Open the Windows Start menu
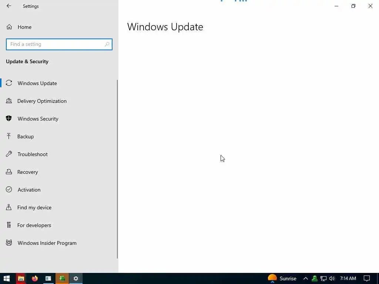Viewport: 379px width, 284px height. [7, 278]
